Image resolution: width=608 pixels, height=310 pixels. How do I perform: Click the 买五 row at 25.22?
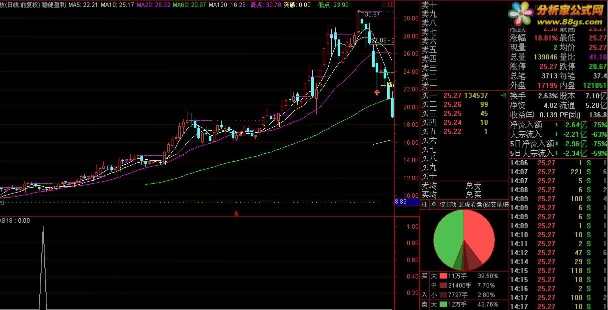[x=464, y=131]
